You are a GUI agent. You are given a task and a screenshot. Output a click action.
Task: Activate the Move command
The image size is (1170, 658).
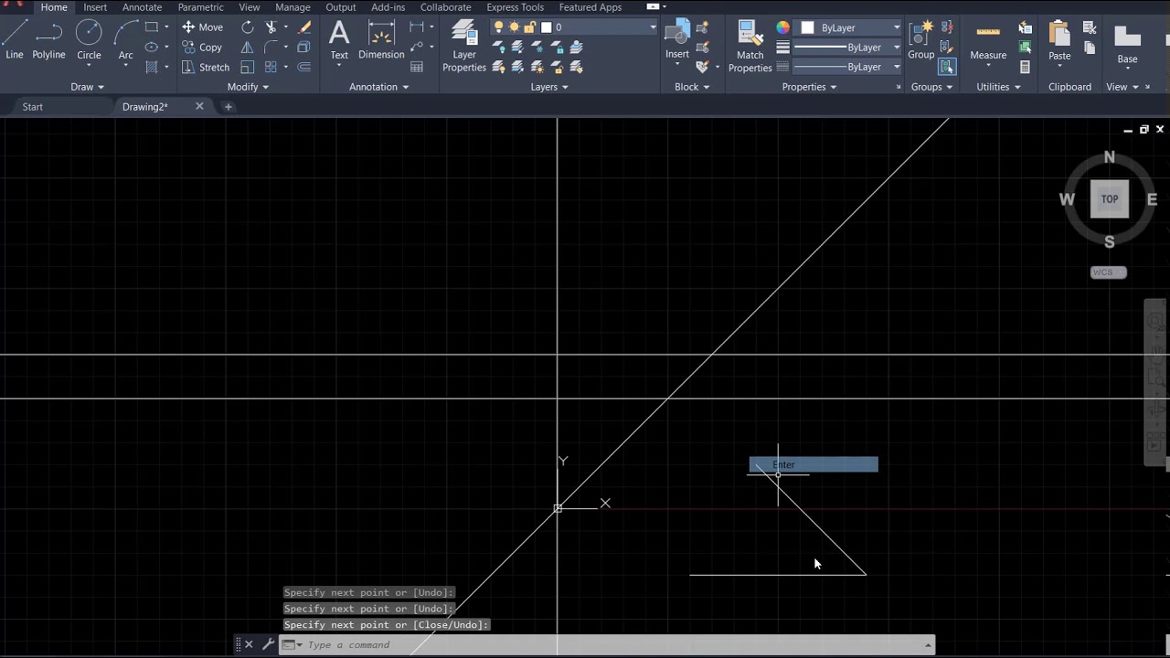(202, 27)
